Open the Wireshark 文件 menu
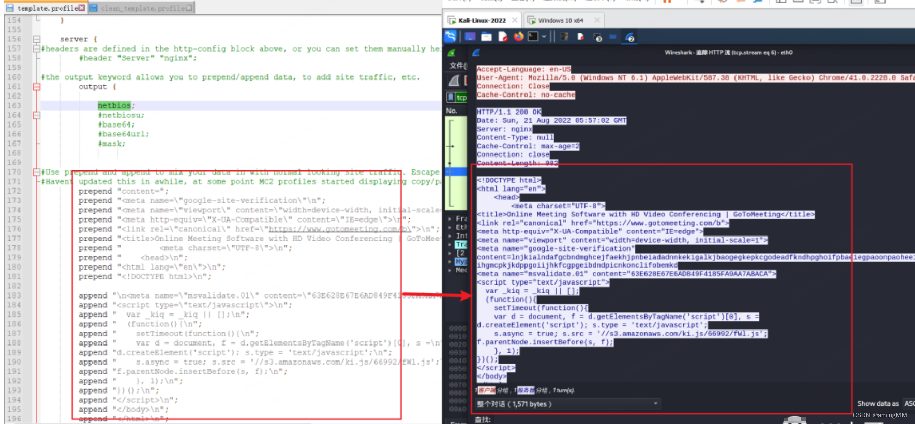Image resolution: width=915 pixels, height=424 pixels. pos(458,66)
